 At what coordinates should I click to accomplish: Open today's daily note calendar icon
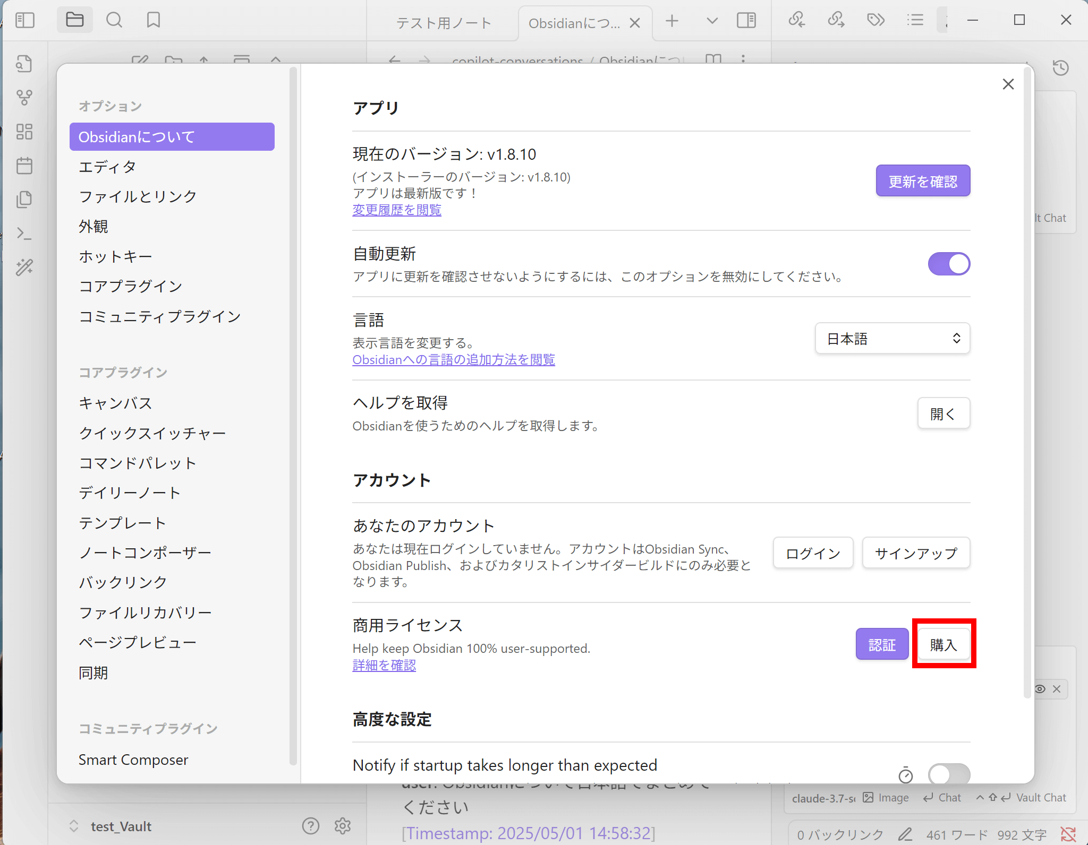(24, 166)
